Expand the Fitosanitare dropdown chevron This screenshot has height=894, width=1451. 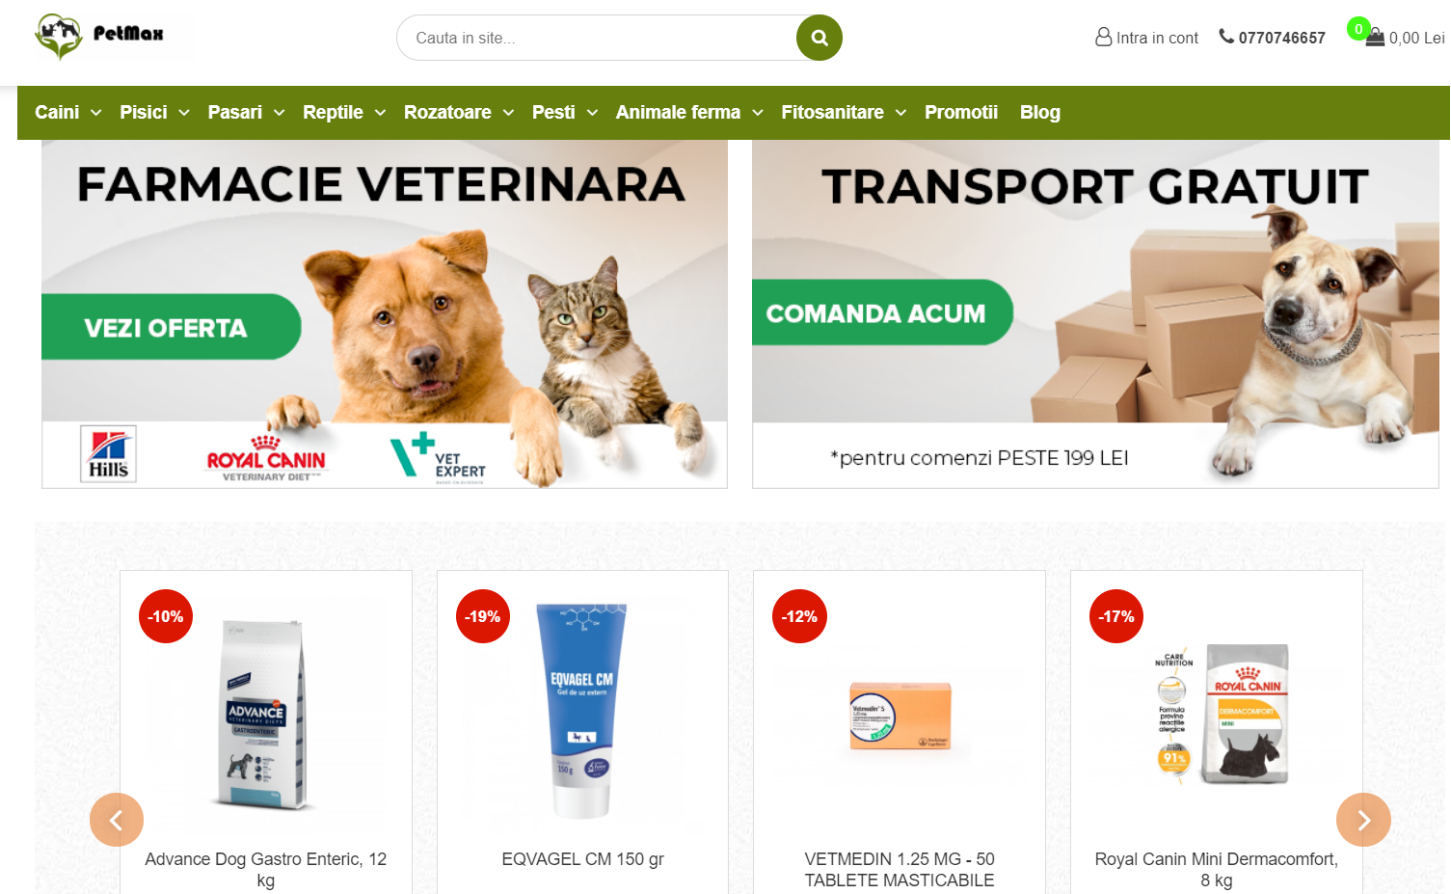point(900,113)
